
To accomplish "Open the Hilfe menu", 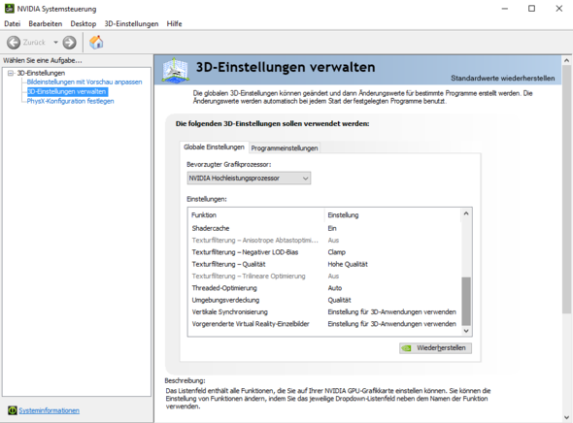I will pos(174,23).
